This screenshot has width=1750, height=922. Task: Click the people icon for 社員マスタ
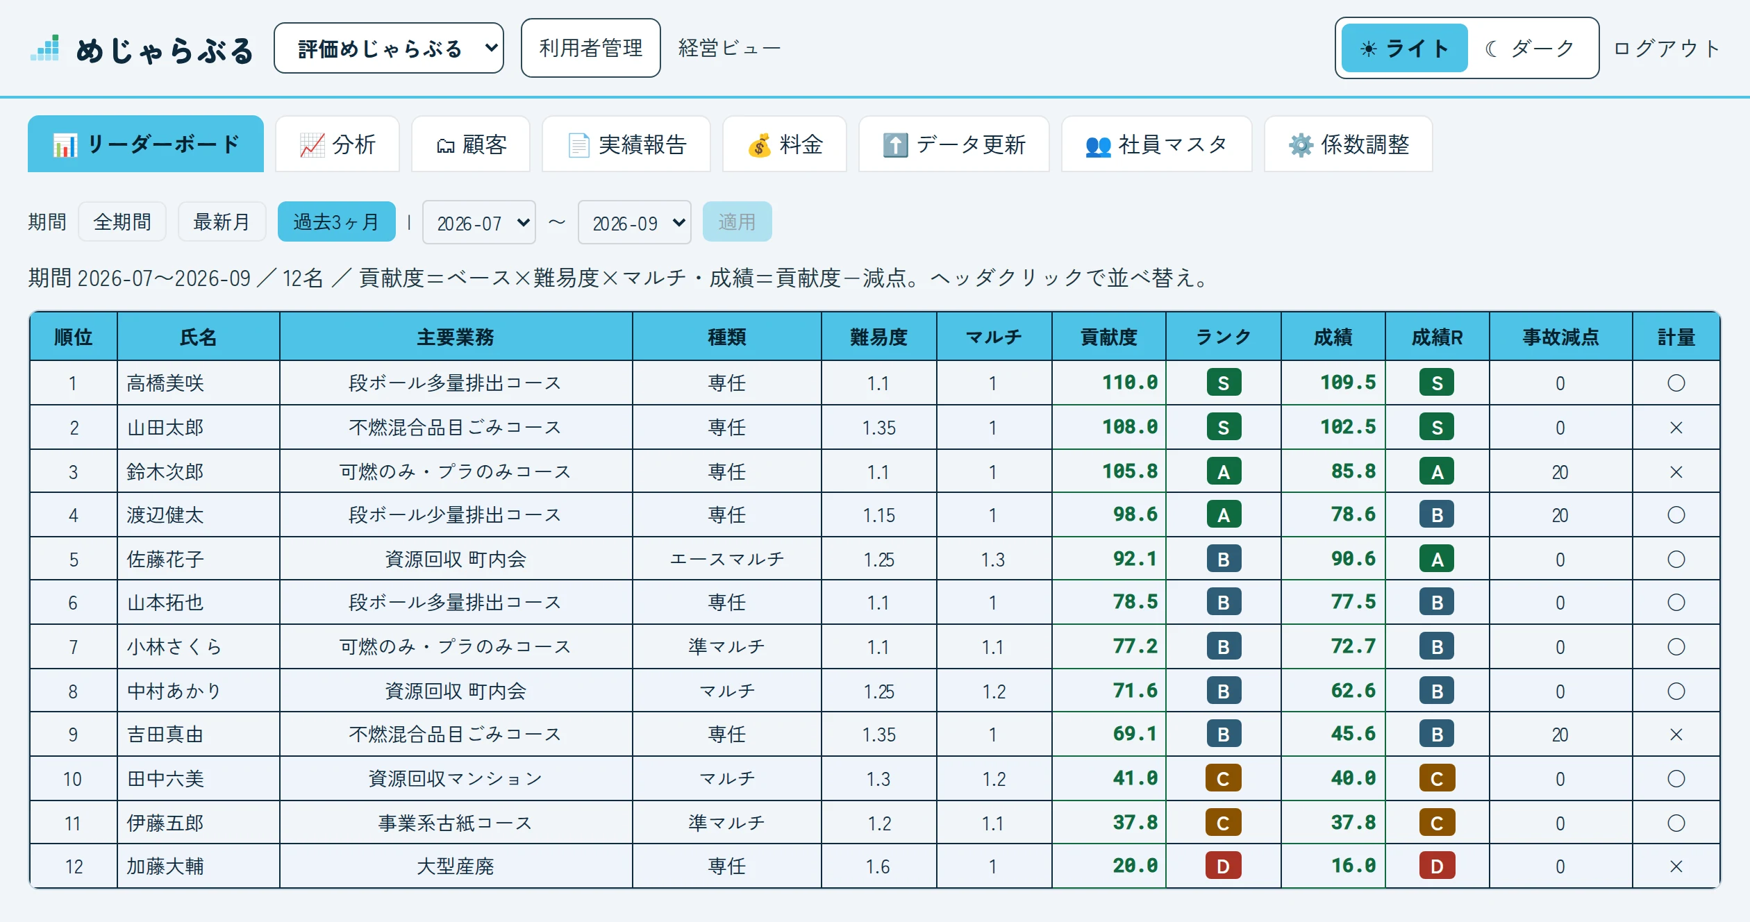[1098, 145]
